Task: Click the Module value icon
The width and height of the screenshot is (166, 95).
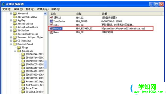Action: click(x=51, y=29)
